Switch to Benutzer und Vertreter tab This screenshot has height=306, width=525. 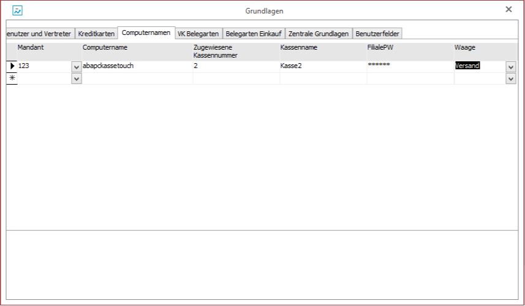pos(39,34)
